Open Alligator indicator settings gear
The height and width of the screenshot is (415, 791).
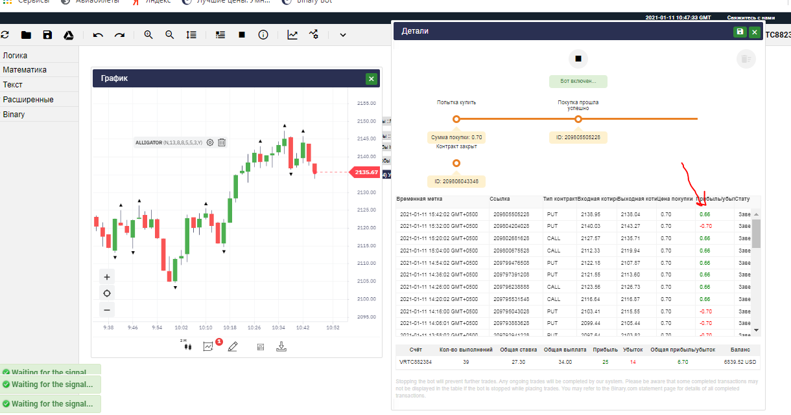(x=210, y=142)
